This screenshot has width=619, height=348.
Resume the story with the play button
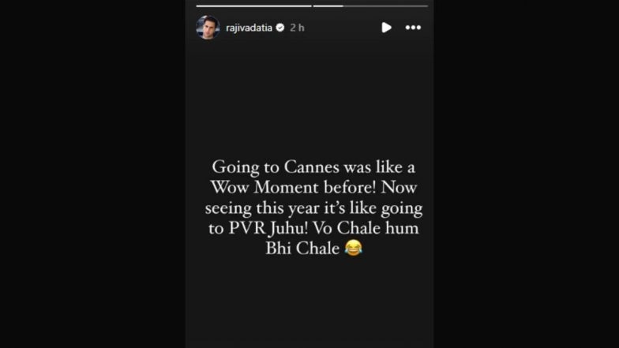click(386, 28)
